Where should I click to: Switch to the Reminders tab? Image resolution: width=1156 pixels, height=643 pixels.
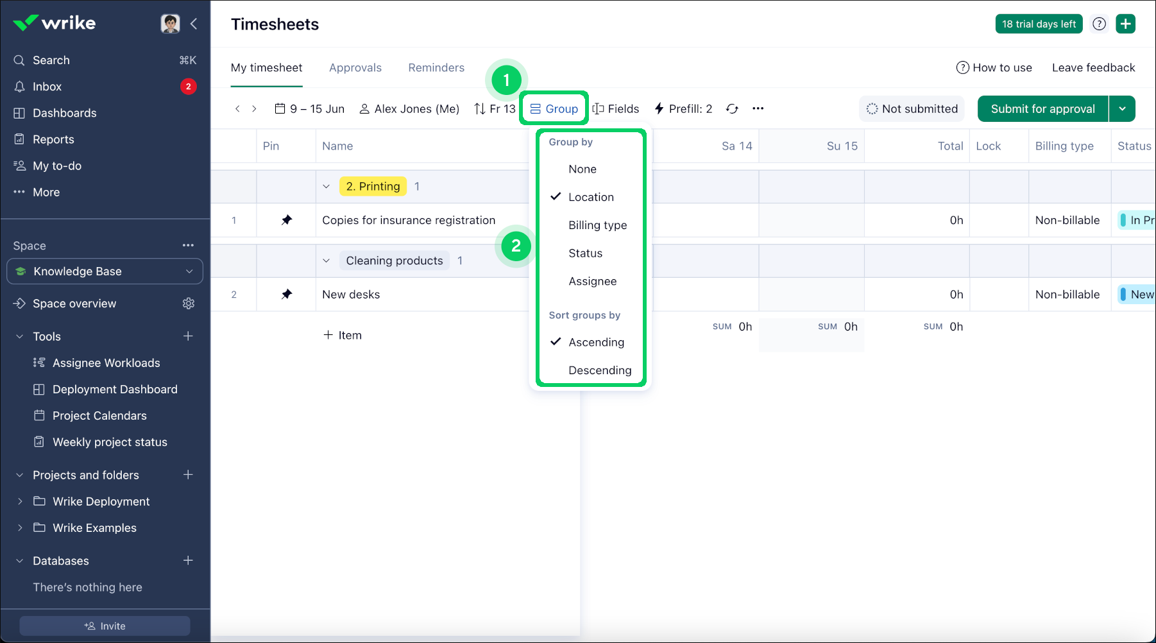436,67
